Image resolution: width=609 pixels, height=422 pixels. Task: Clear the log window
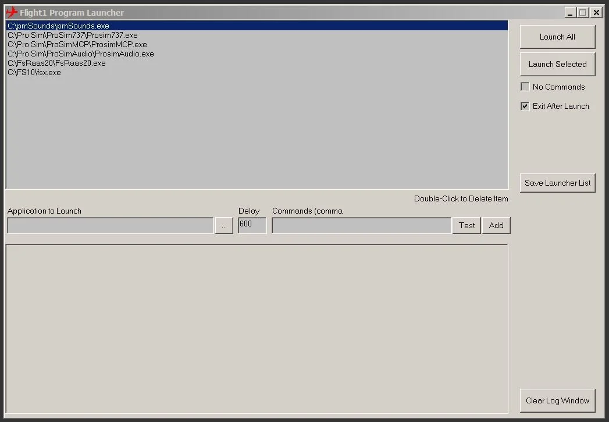point(557,400)
